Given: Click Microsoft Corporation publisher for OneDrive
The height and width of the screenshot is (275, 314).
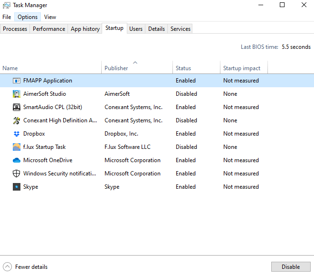Looking at the screenshot, I should (x=133, y=160).
